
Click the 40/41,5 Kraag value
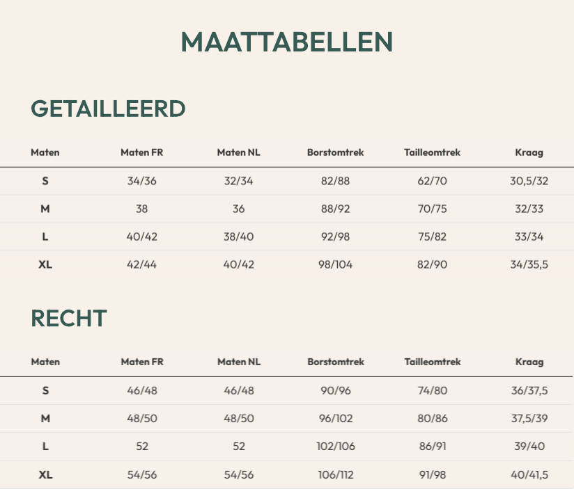[x=529, y=475]
